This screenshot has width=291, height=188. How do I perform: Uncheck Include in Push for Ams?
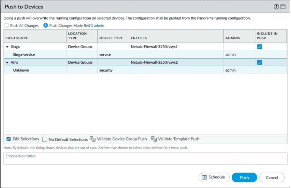[x=259, y=63]
